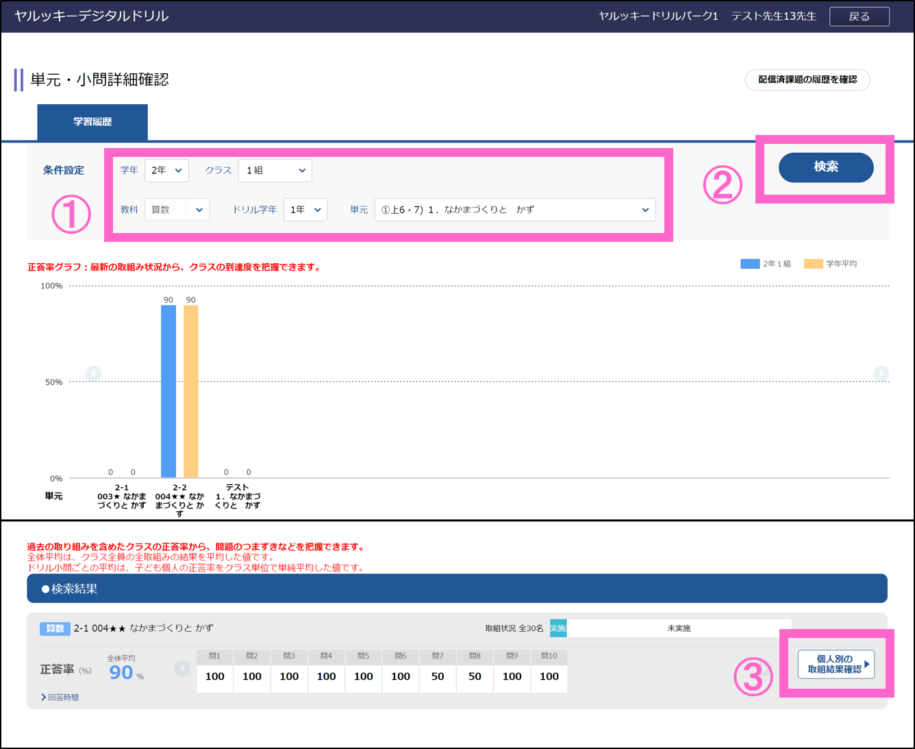Open the 学年 dropdown showing 2年
This screenshot has height=749, width=915.
tap(166, 171)
